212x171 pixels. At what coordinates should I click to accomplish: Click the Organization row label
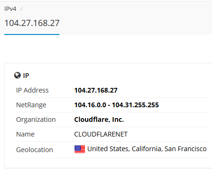[36, 120]
